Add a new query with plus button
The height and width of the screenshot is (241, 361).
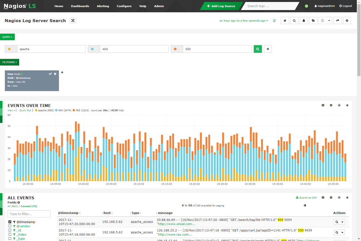coord(268,49)
